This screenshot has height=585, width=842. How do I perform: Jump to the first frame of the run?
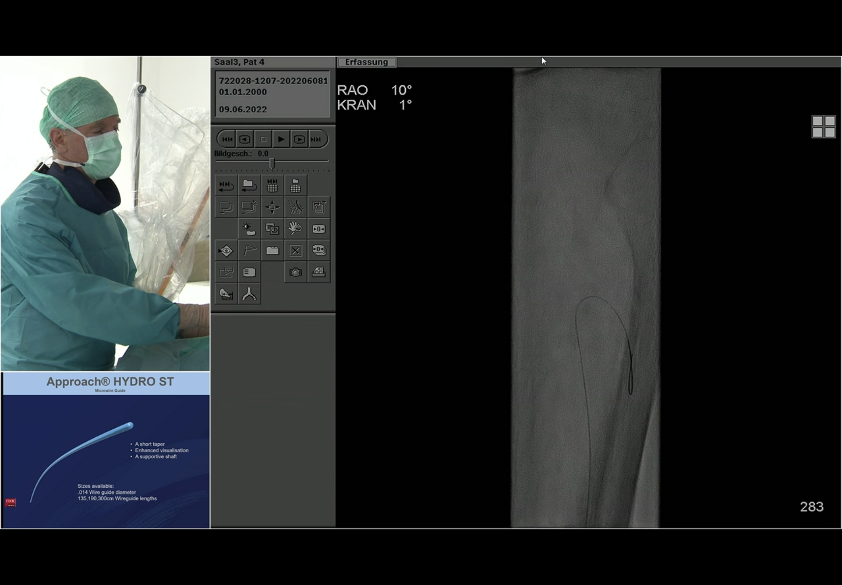point(227,139)
